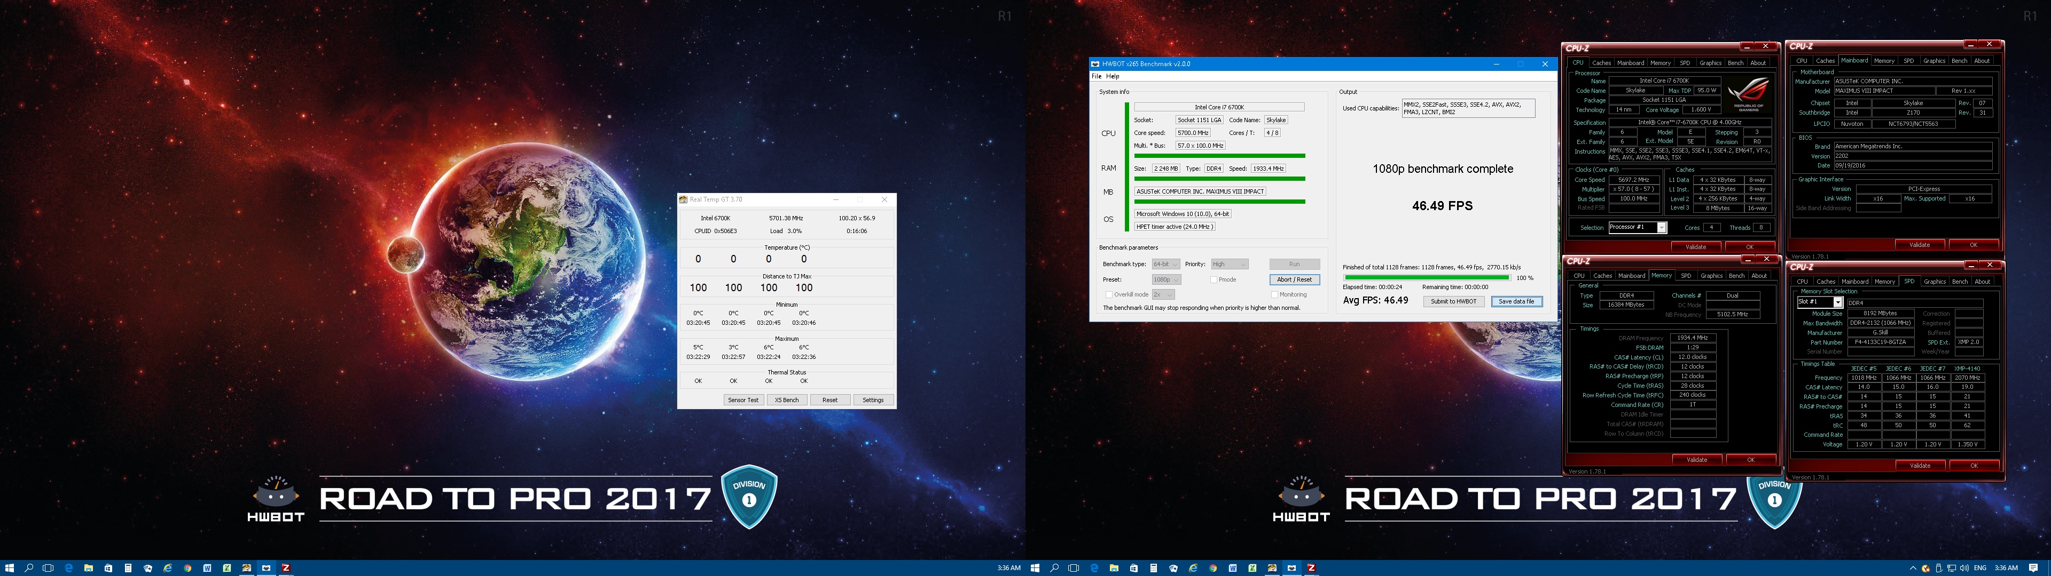
Task: Open Task View on the left monitor taskbar
Action: click(48, 568)
